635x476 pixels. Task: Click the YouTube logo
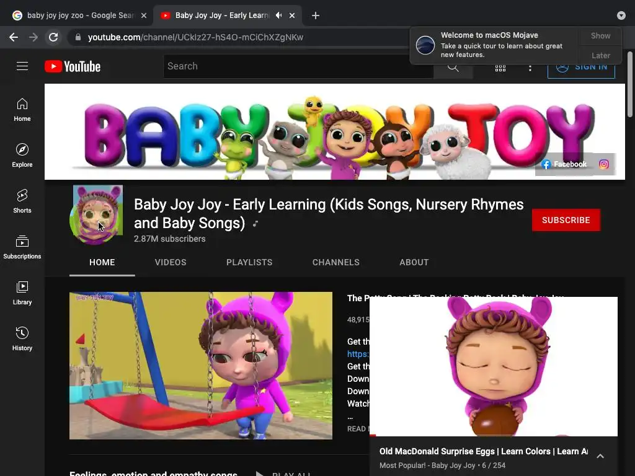[73, 66]
